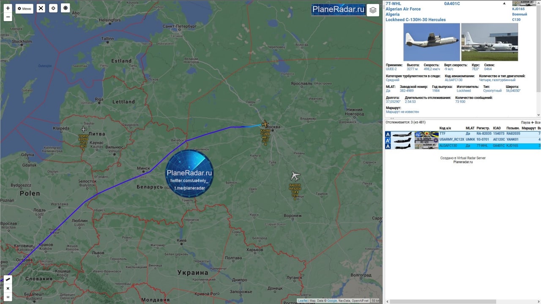Sort list by Регистр. column header

click(483, 128)
